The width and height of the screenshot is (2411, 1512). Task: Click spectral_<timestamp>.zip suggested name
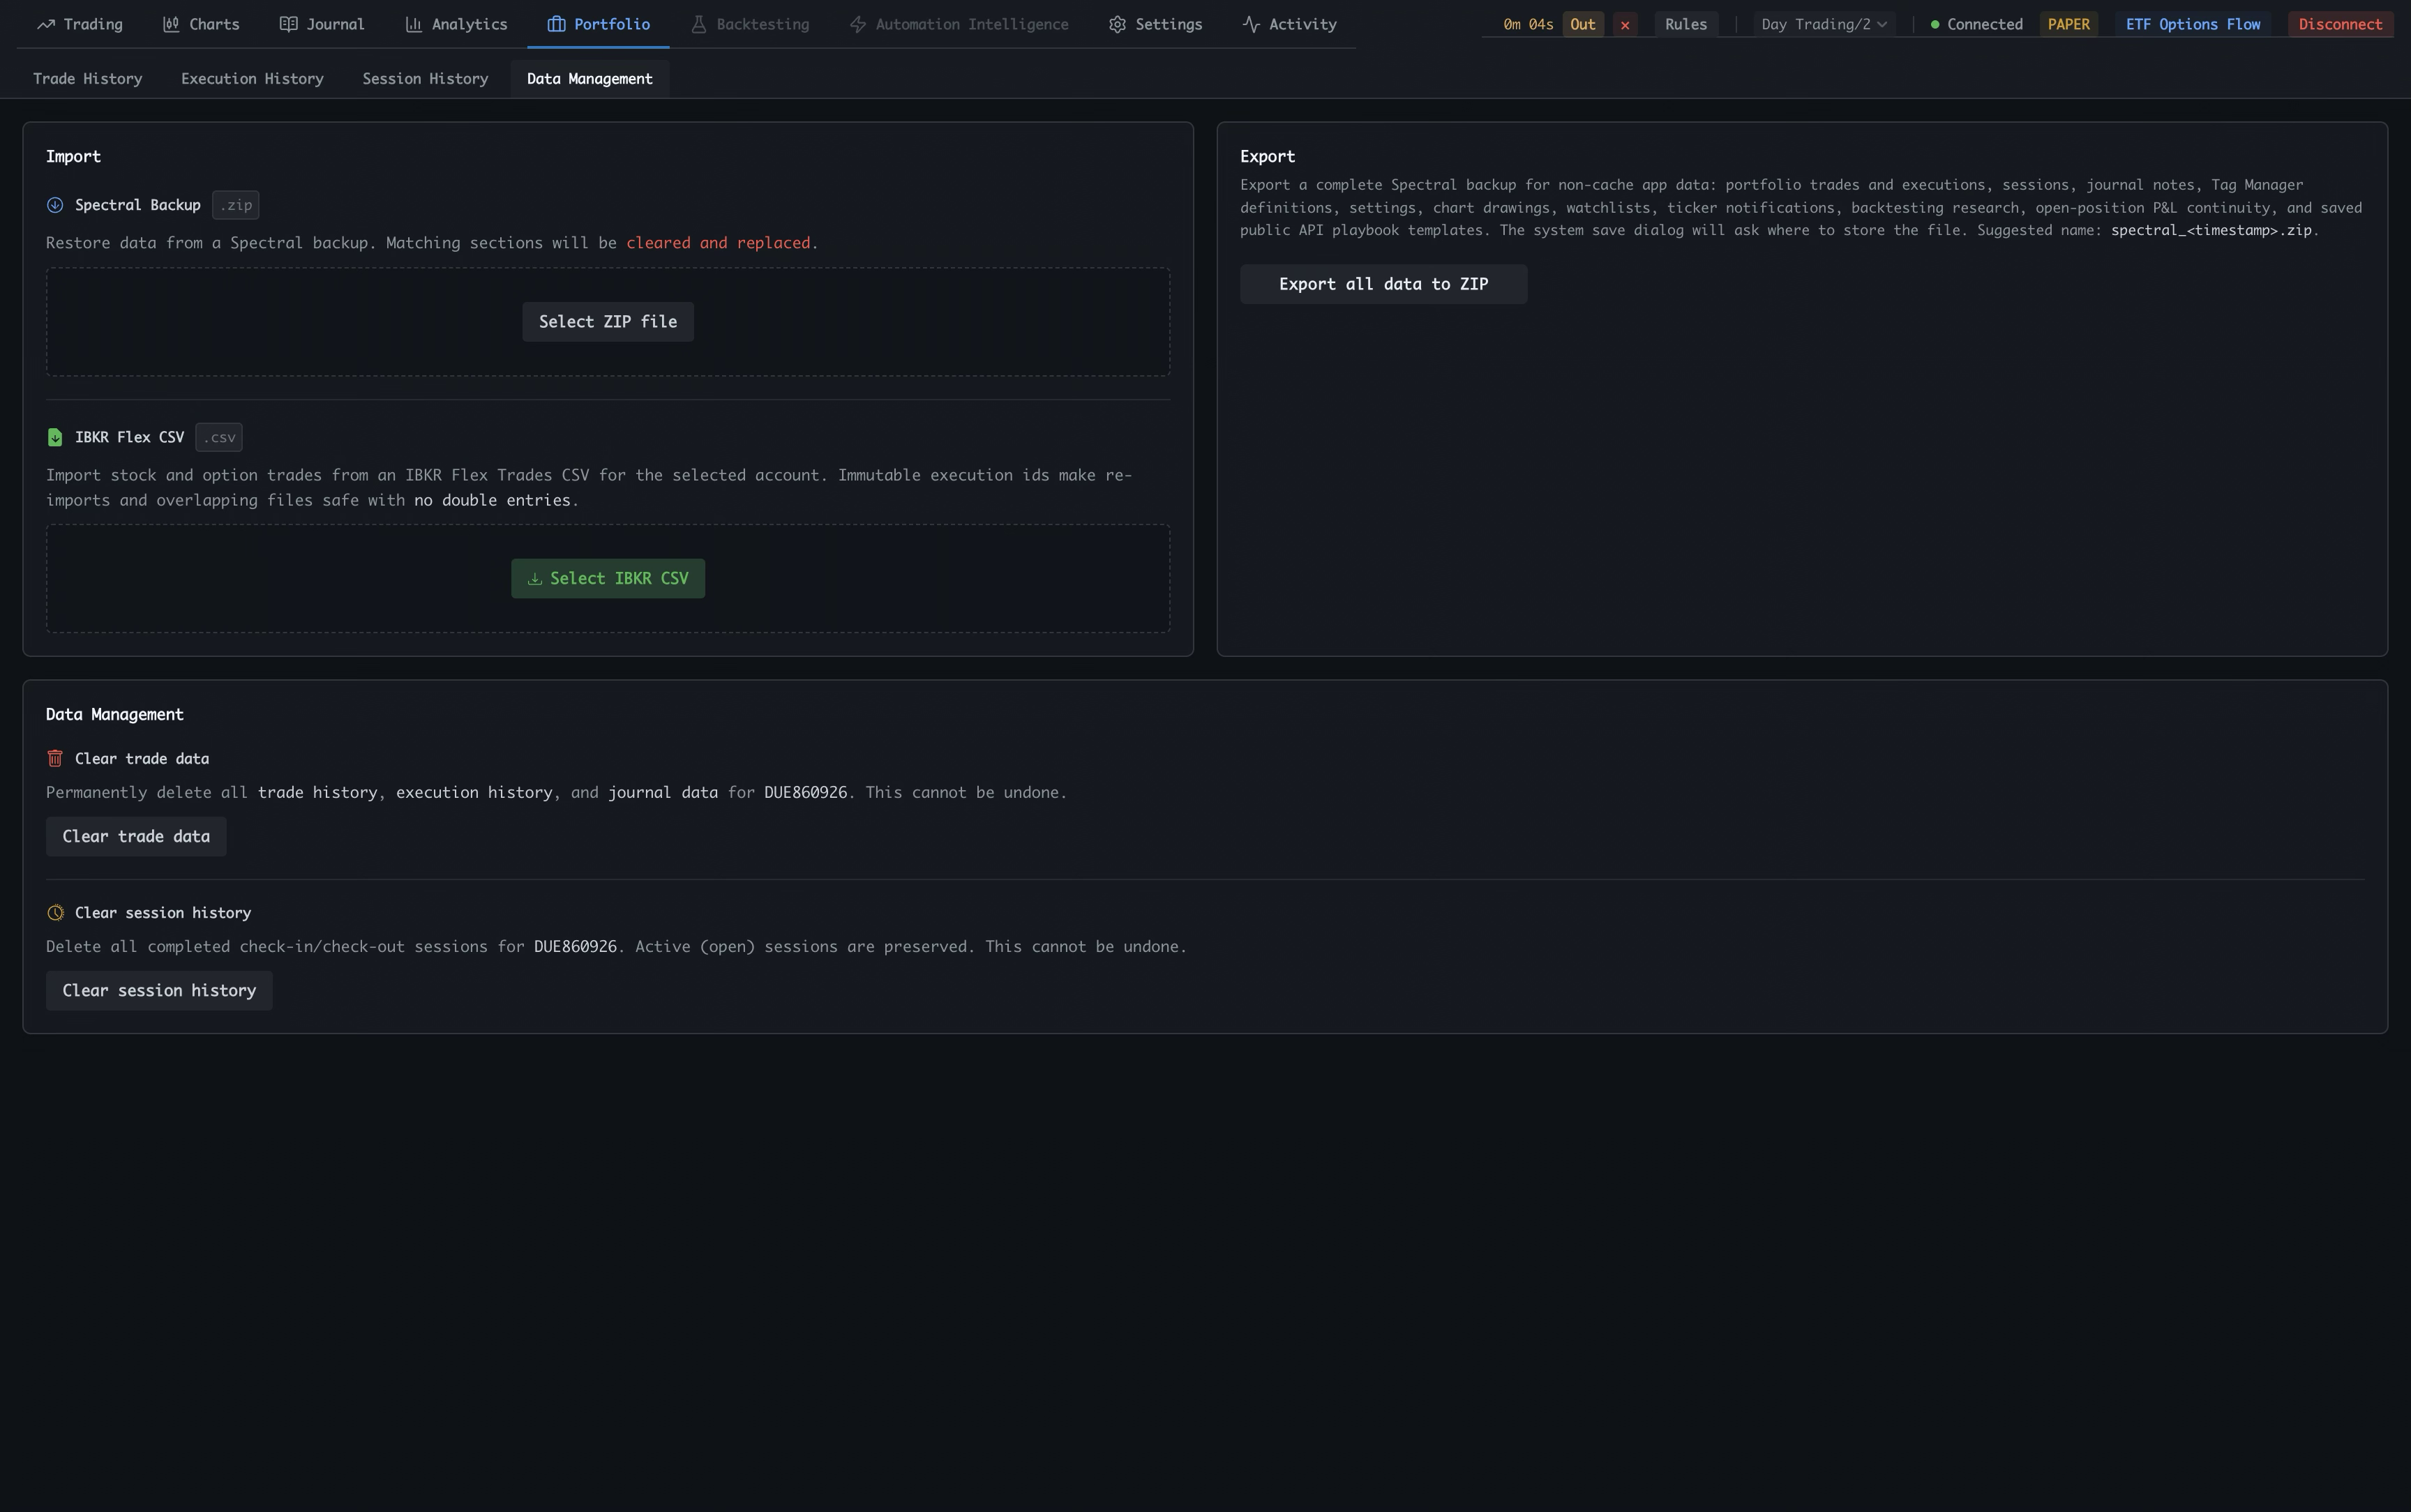pos(2211,230)
